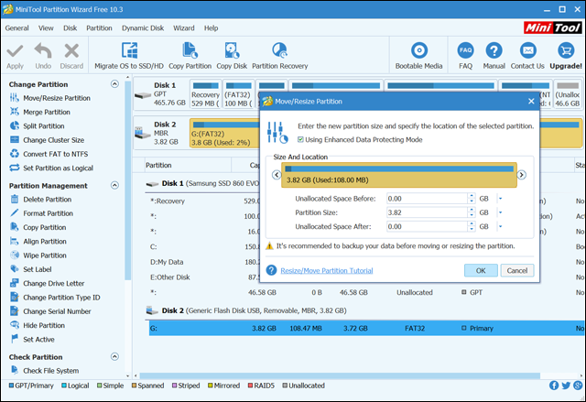Open the FAQ icon
The image size is (586, 402).
click(465, 50)
